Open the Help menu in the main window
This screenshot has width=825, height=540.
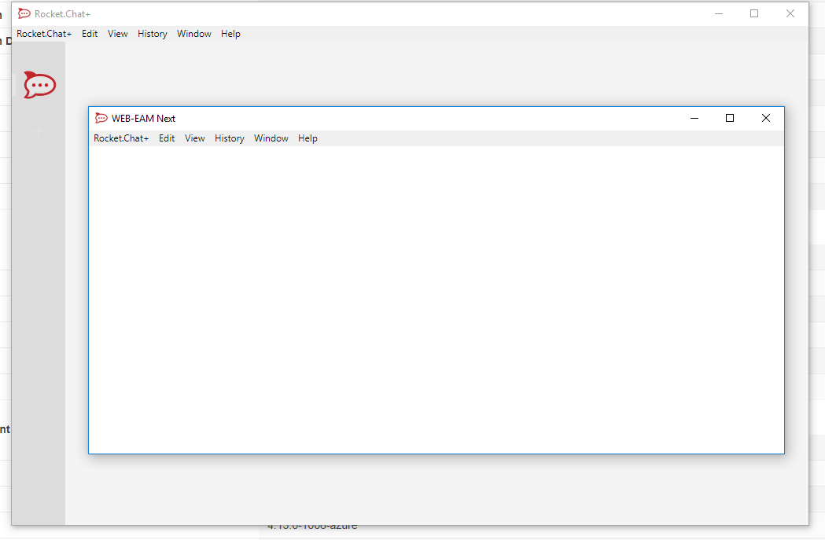pos(230,33)
